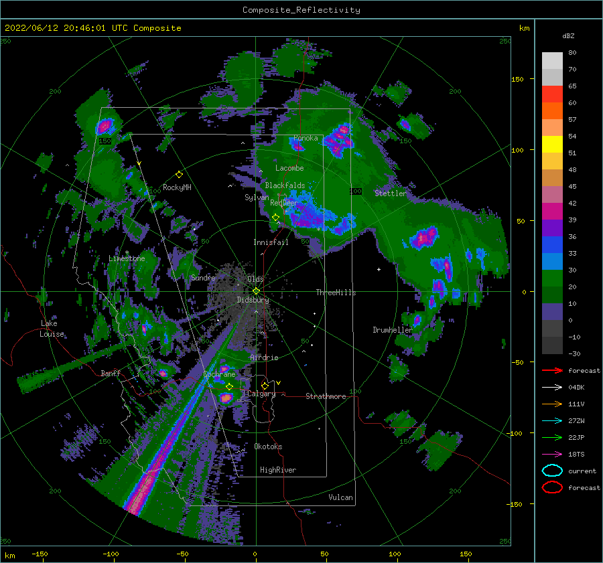The height and width of the screenshot is (563, 603).
Task: Click the 04DK legend label
Action: [x=576, y=388]
